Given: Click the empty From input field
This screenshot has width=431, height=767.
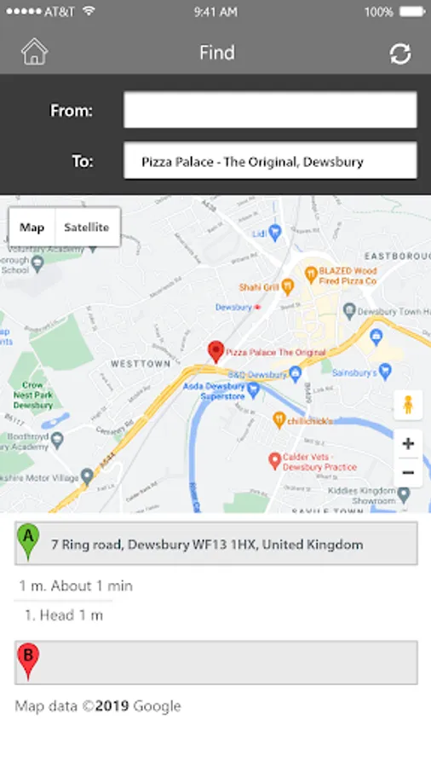Looking at the screenshot, I should pos(270,110).
